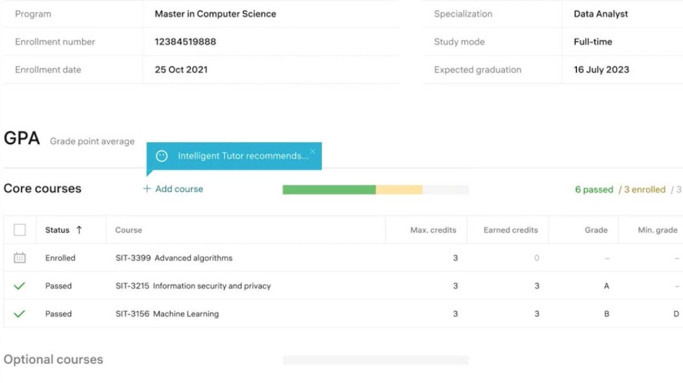Open SIT-3399 Advanced algorithms course row
683x383 pixels.
coord(343,257)
